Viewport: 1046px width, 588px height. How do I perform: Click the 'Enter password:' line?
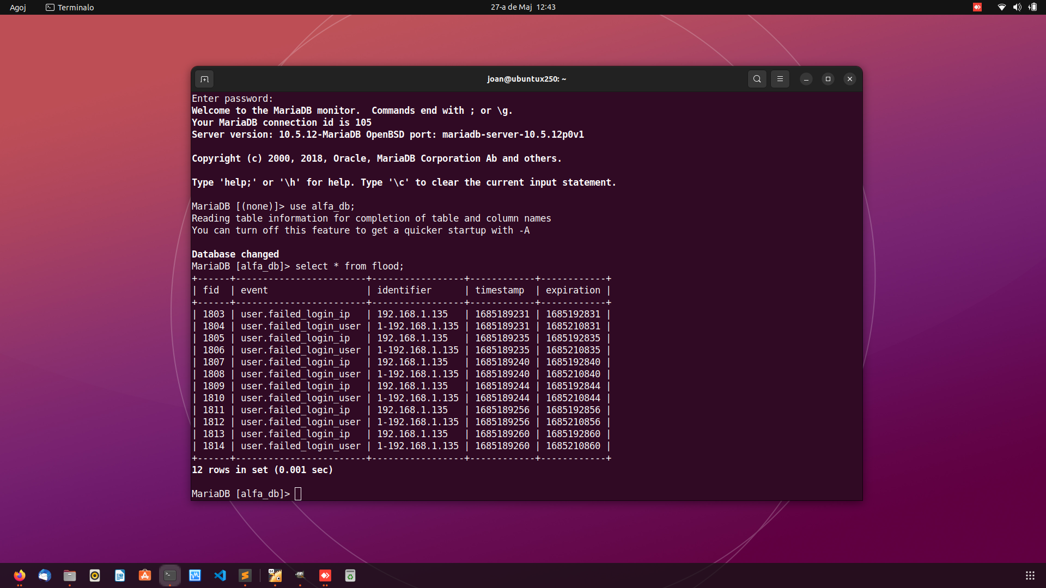[233, 99]
